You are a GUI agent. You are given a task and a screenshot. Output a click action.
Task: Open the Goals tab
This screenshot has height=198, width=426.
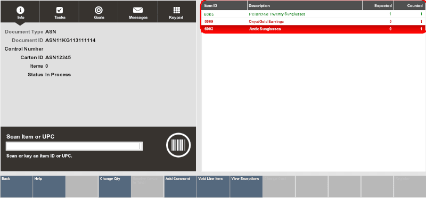click(99, 12)
